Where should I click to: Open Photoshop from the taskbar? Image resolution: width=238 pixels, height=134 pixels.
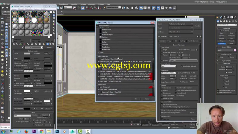57,131
